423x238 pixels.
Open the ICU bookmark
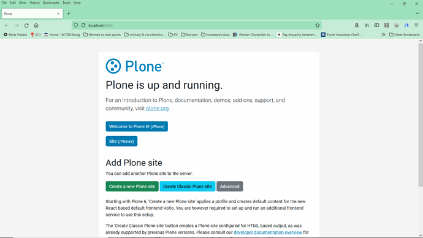click(x=36, y=34)
